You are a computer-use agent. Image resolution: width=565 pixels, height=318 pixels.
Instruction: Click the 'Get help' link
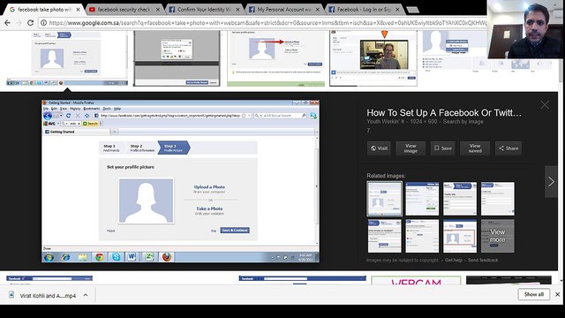click(453, 260)
